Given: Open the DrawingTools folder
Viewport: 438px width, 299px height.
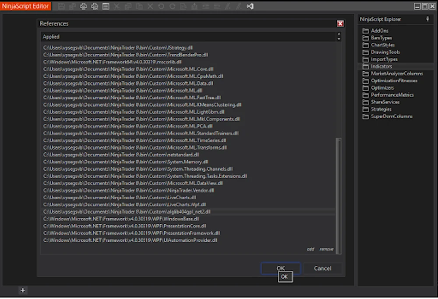Looking at the screenshot, I should pyautogui.click(x=381, y=52).
